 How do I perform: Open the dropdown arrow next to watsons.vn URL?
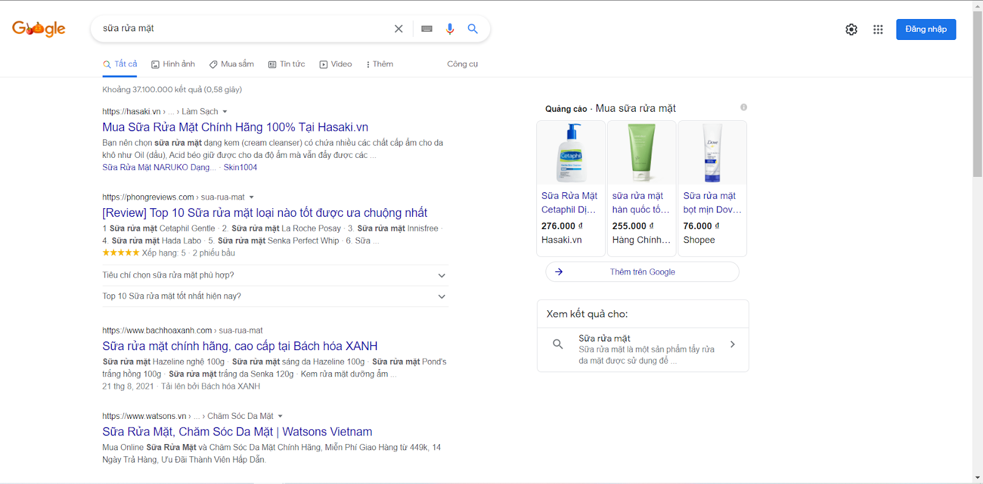pos(280,416)
